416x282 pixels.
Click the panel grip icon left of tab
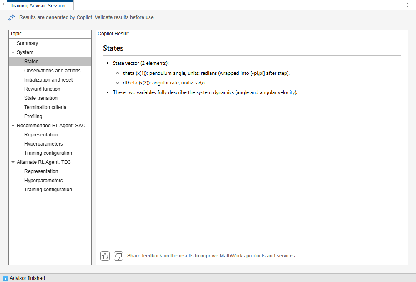[3, 5]
